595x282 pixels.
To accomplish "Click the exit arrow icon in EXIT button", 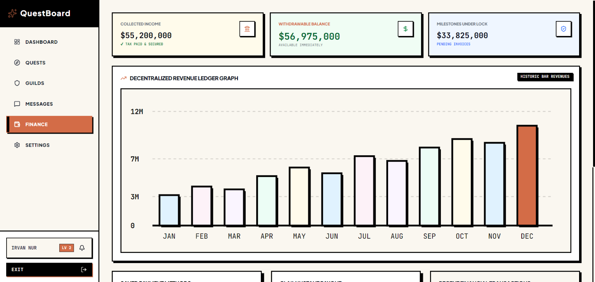I will [x=83, y=270].
